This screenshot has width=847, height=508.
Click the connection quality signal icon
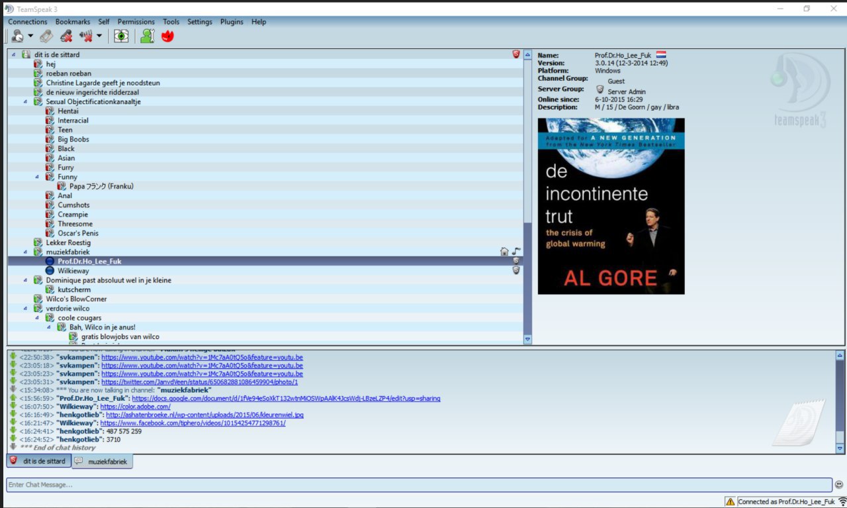(842, 502)
